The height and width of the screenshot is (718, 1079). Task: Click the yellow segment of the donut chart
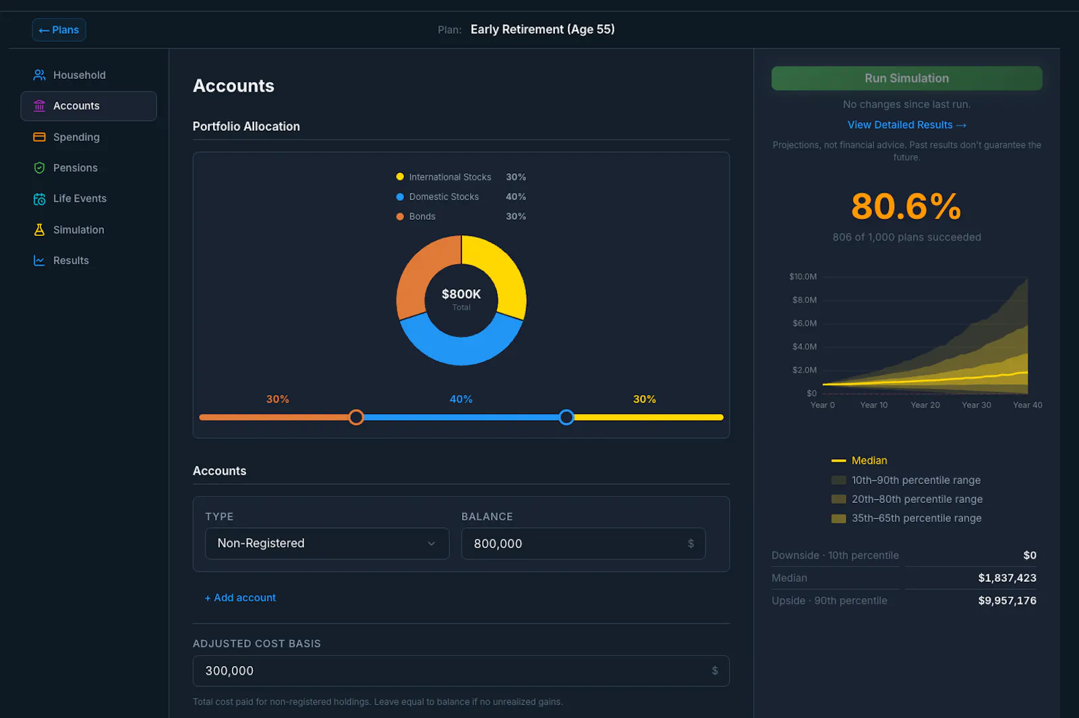(502, 270)
